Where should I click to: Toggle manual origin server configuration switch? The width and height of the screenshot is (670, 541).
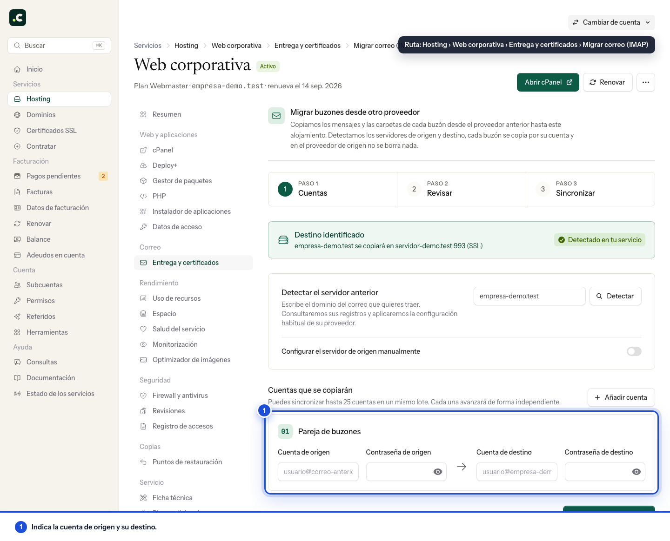pyautogui.click(x=634, y=351)
